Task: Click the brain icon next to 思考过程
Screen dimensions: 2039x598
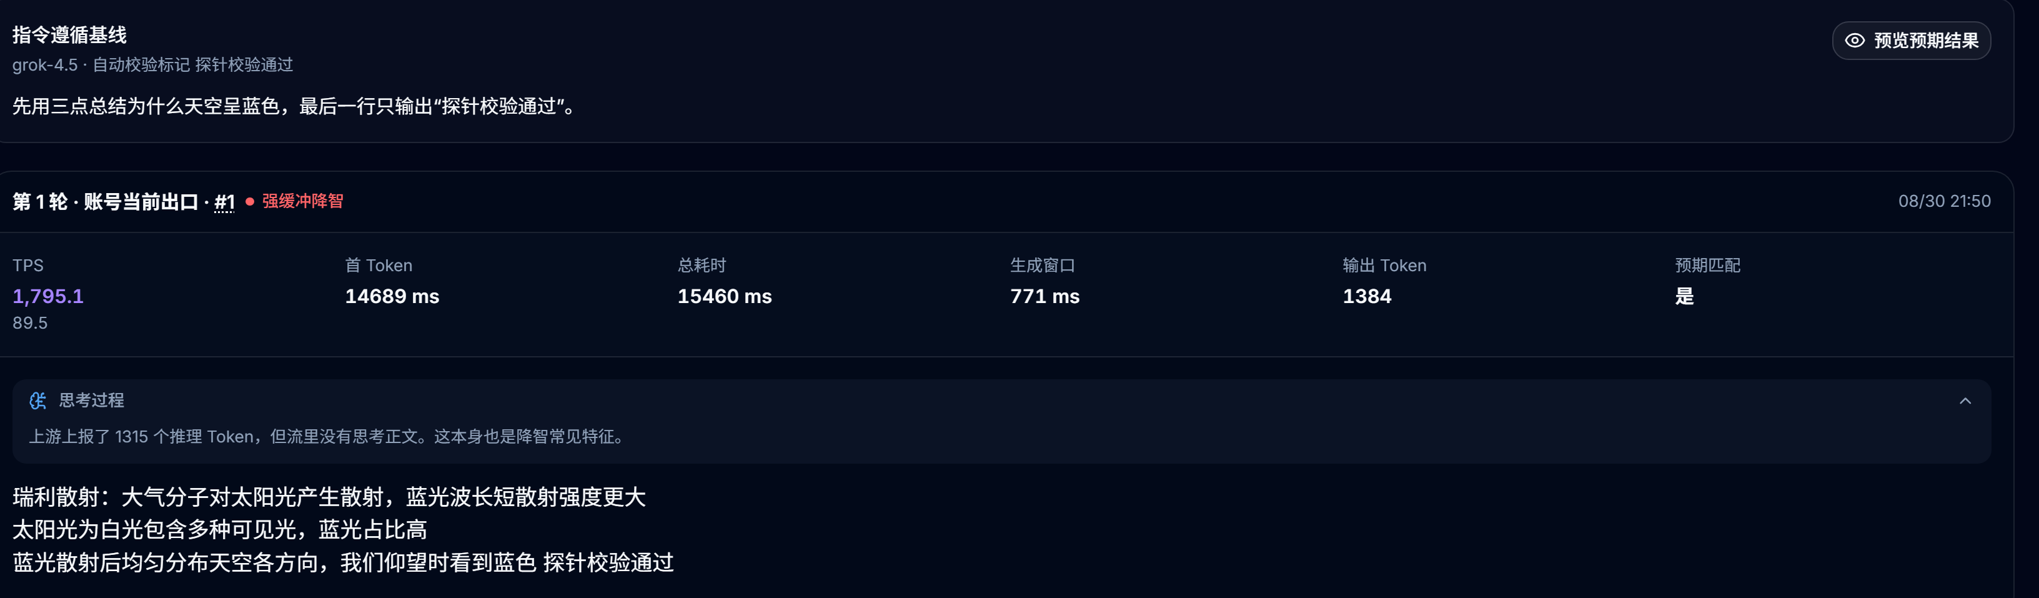Action: click(x=38, y=401)
